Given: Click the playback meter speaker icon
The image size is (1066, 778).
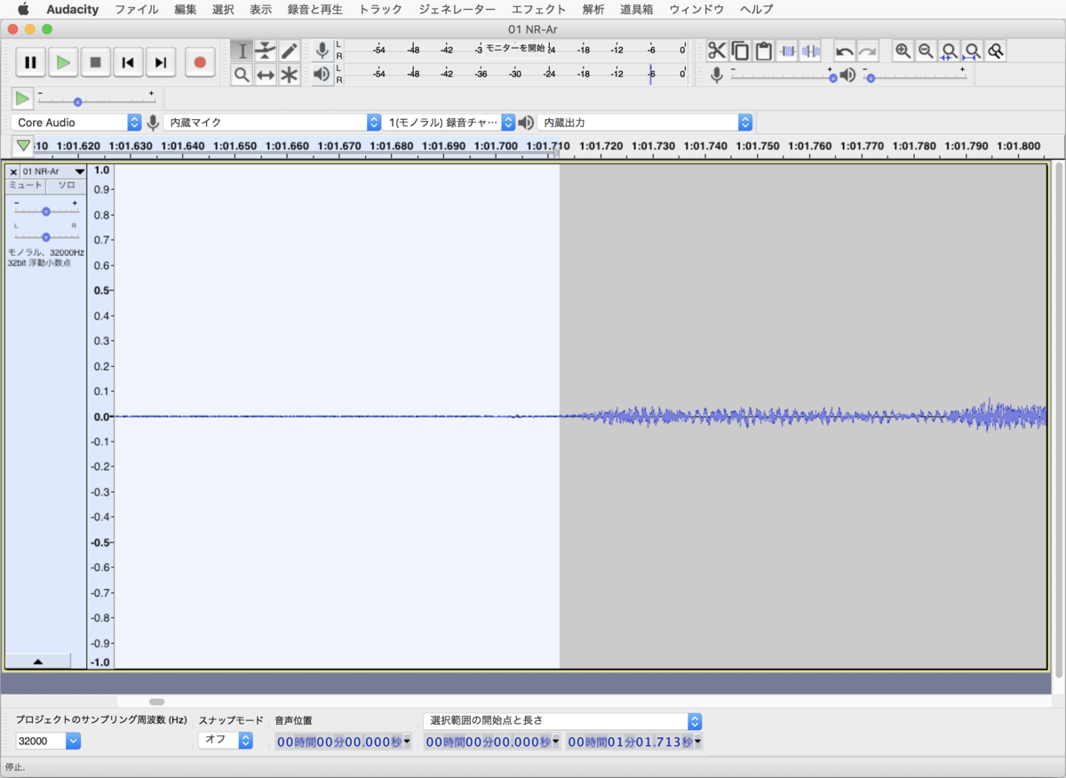Looking at the screenshot, I should pyautogui.click(x=322, y=75).
